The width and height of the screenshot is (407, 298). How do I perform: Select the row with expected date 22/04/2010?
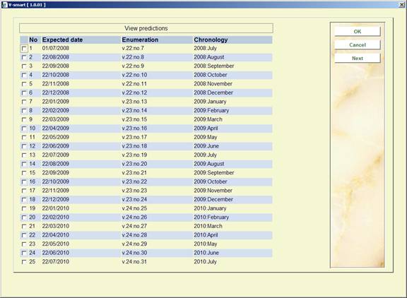[x=146, y=235]
